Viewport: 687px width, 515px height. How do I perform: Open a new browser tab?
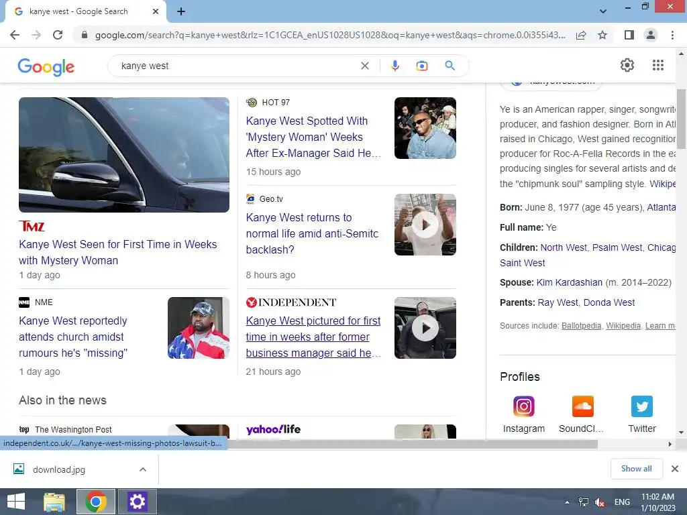pos(181,11)
